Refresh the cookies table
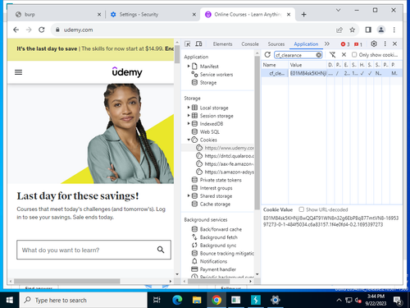Image resolution: width=410 pixels, height=308 pixels. pos(267,55)
